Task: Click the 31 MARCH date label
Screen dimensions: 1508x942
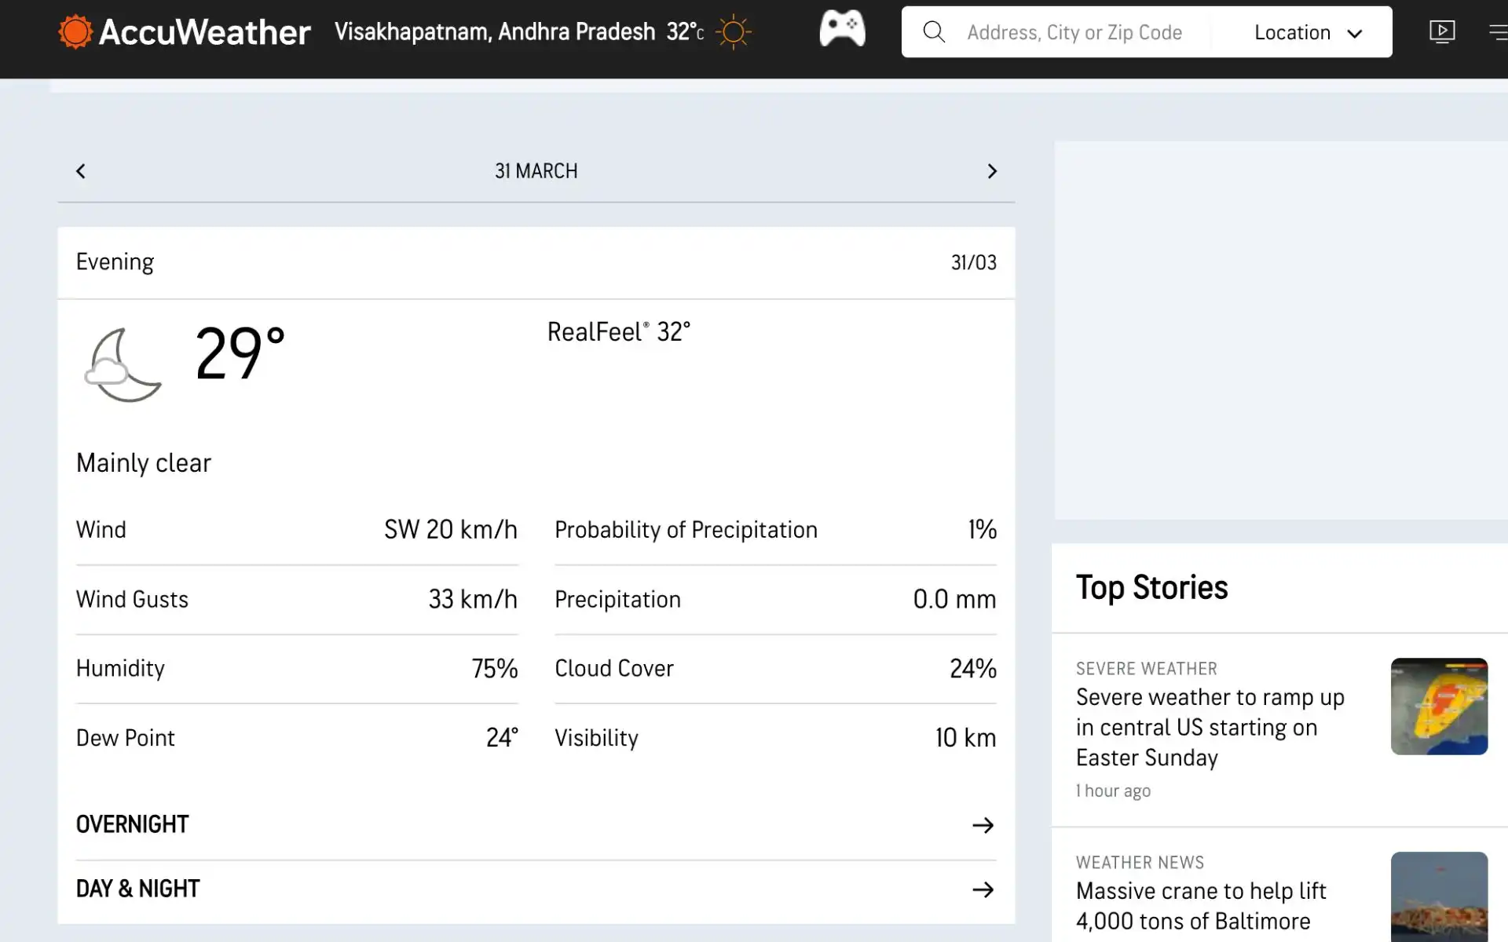Action: [x=536, y=171]
